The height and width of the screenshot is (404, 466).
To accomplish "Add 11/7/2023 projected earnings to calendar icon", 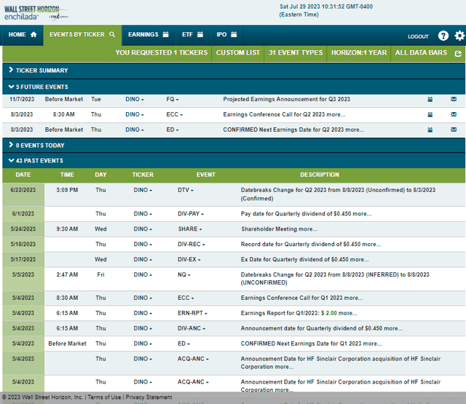I will click(x=430, y=99).
